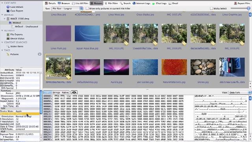Screen dimensions: 252x142
Task: Switch to the Native tab
Action: 65,92
